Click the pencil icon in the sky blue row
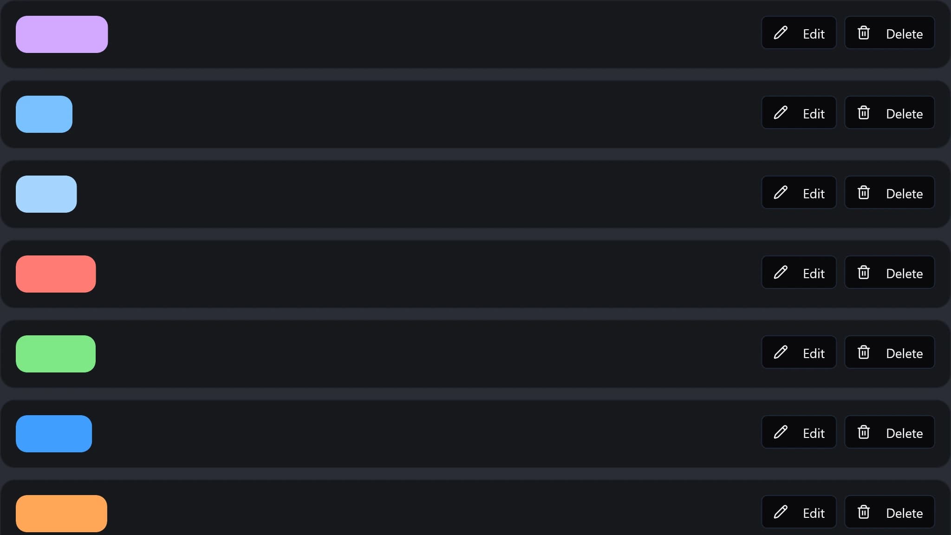Screen dimensions: 951x535 tap(781, 113)
